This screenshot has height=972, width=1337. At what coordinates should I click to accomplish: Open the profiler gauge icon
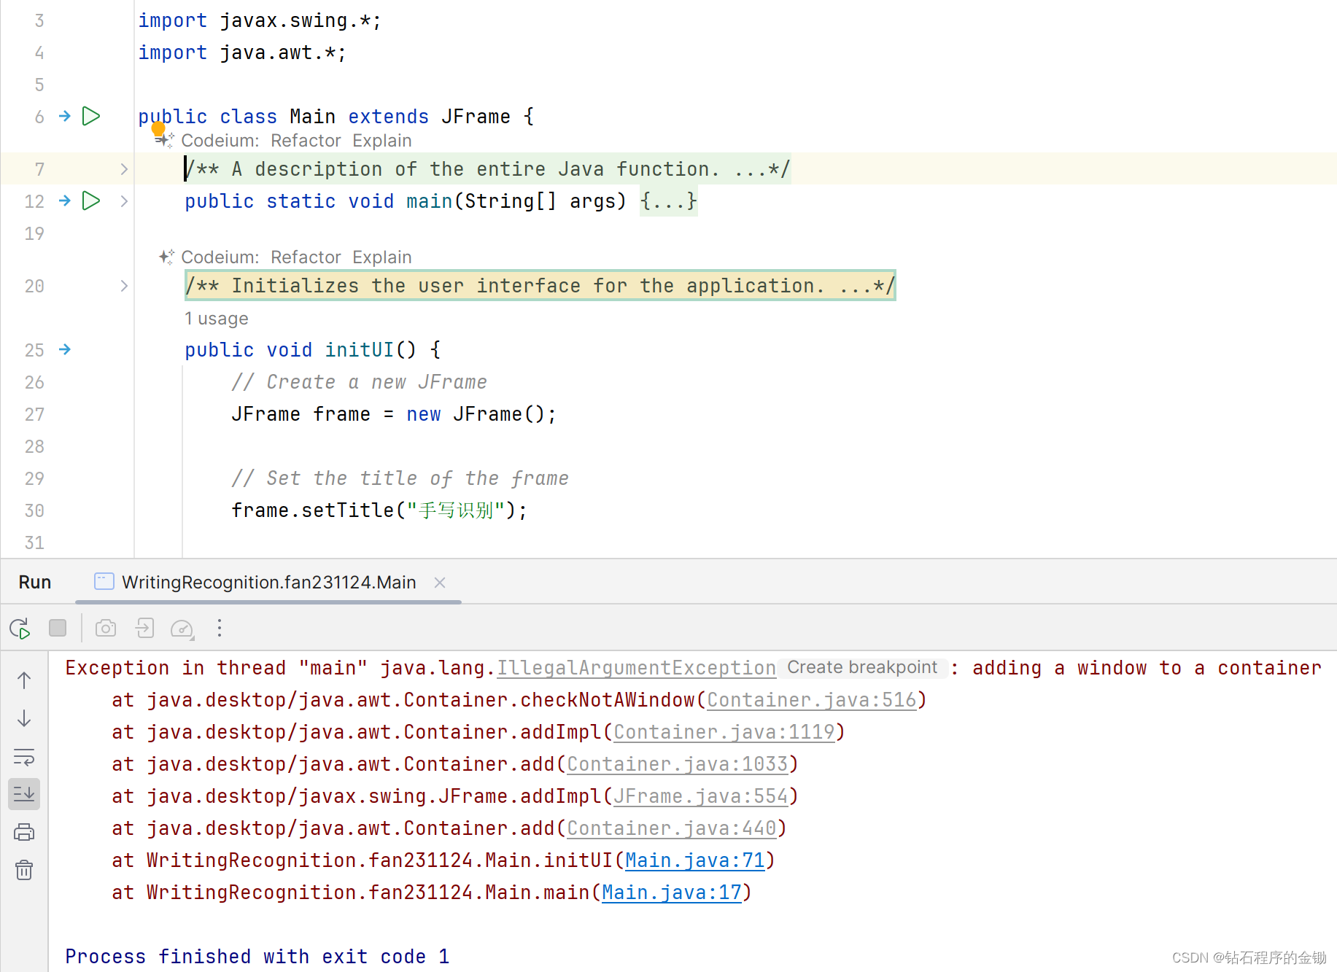(182, 629)
